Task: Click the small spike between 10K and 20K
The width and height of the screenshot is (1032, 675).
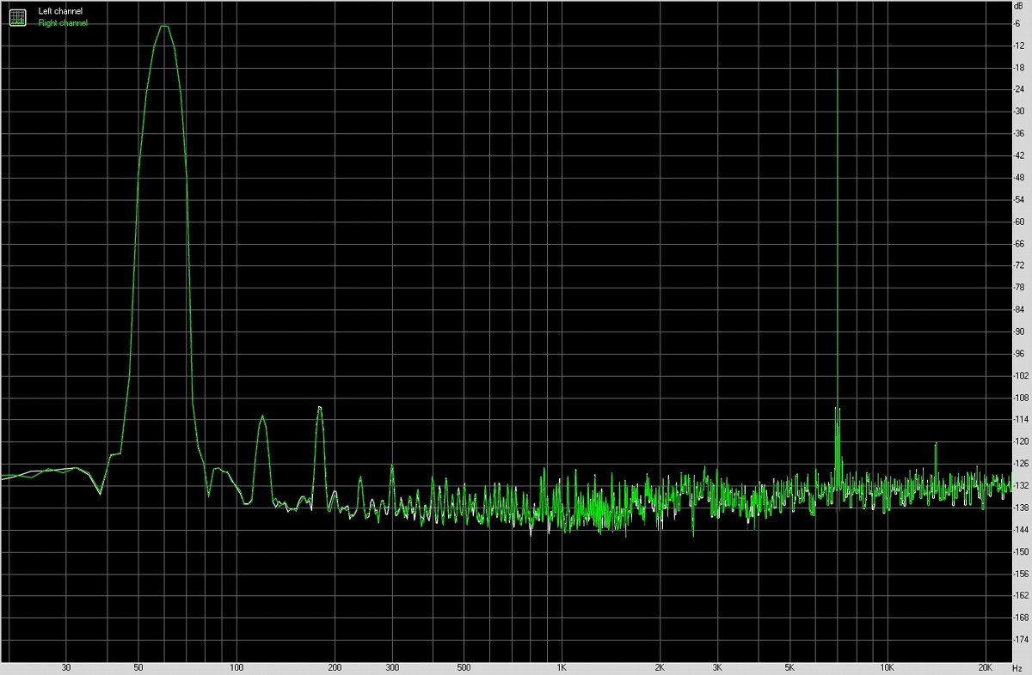Action: (x=936, y=445)
